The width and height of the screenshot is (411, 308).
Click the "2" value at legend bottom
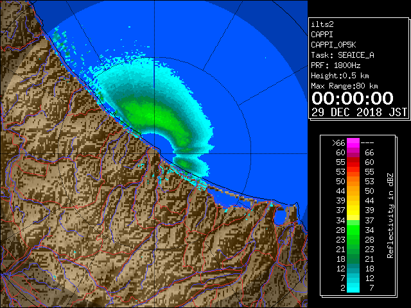(343, 287)
